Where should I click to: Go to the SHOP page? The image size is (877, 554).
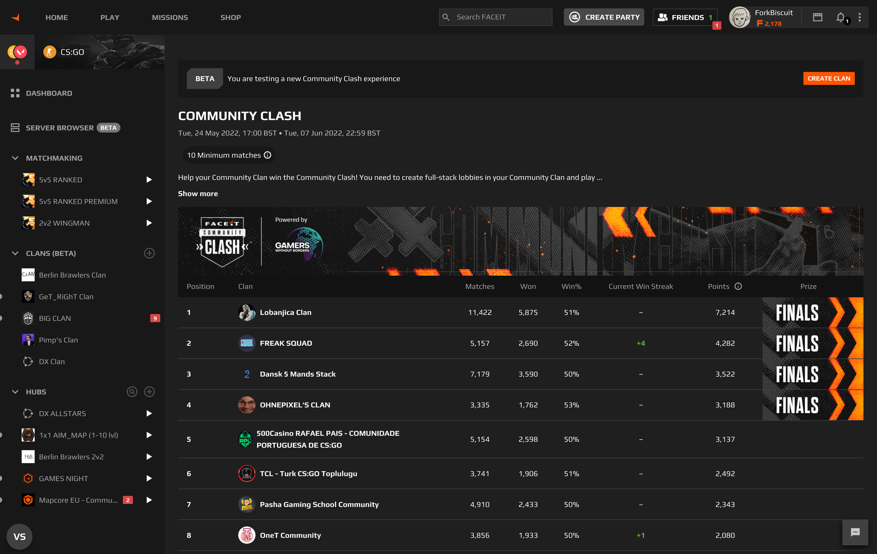[230, 17]
